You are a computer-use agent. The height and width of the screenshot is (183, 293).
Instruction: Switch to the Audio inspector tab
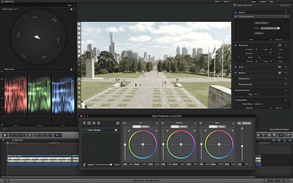click(263, 2)
